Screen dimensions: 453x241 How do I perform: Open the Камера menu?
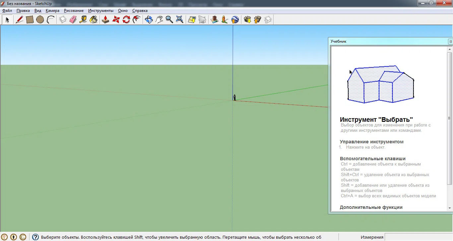52,10
